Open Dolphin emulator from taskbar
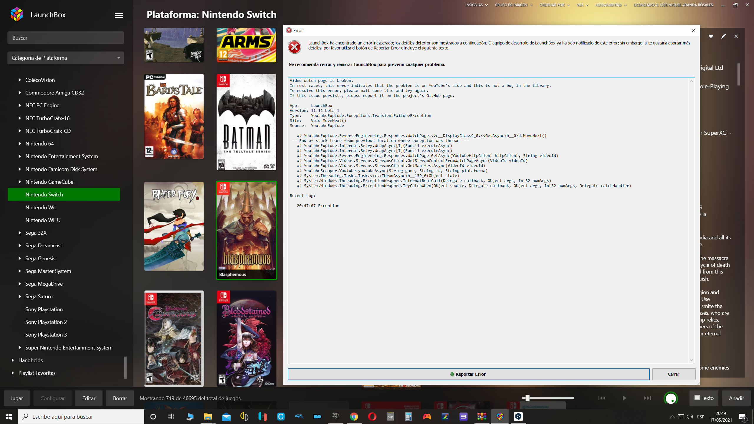This screenshot has height=424, width=754. (299, 417)
